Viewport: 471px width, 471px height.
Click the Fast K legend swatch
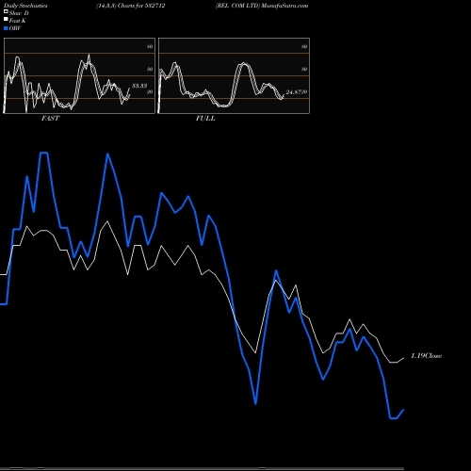6,20
